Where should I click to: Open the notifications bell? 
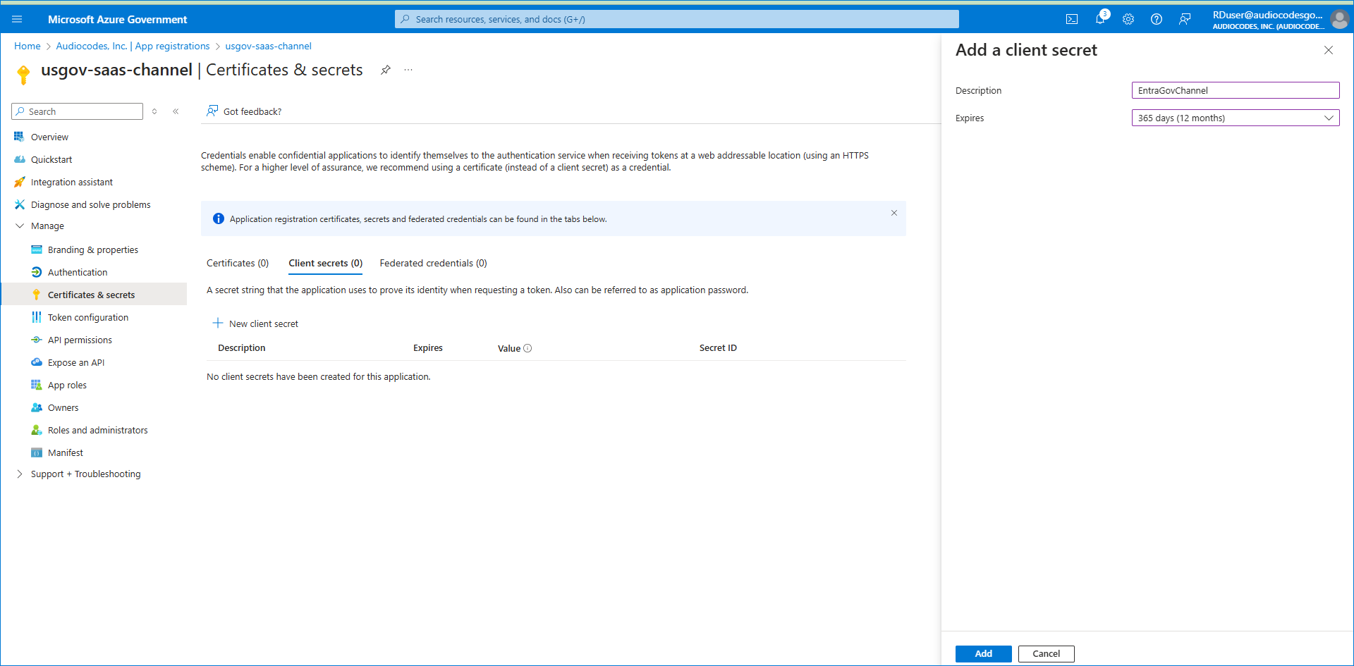[1100, 19]
